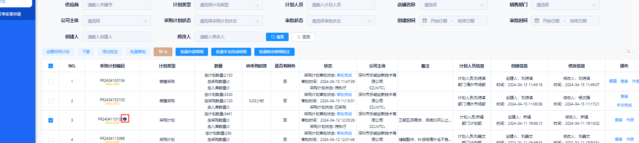Click the 重置 reset button
The width and height of the screenshot is (639, 143).
(303, 37)
